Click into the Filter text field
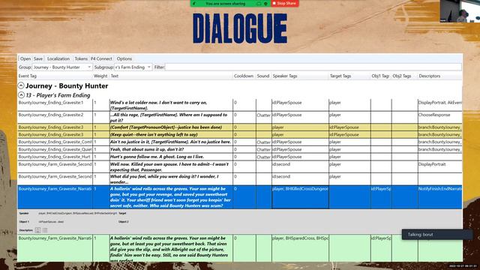This screenshot has width=480, height=270. click(x=313, y=67)
